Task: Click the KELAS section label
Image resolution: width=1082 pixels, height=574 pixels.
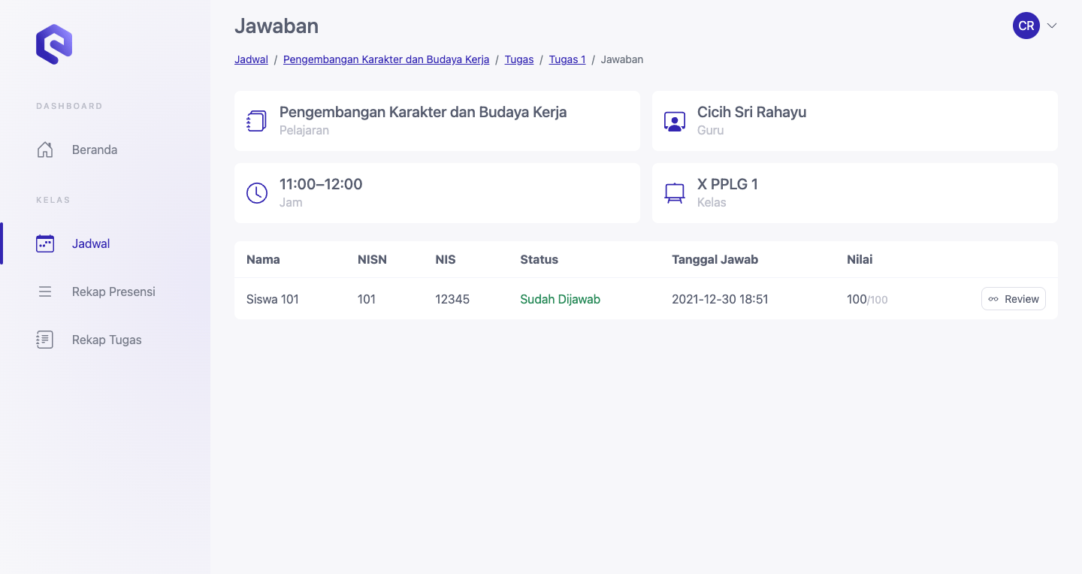Action: click(x=53, y=200)
